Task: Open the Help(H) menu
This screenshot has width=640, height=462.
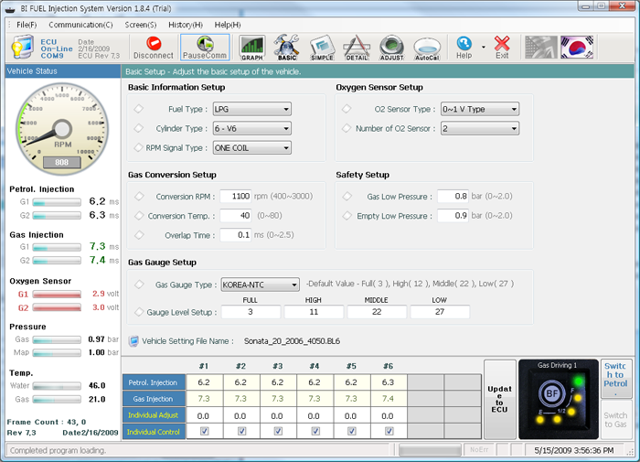Action: tap(228, 25)
